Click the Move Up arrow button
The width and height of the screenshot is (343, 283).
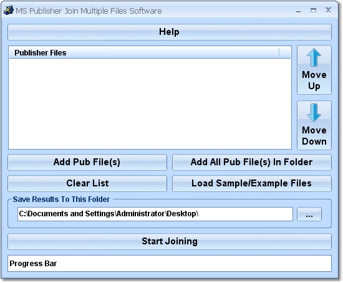tap(314, 70)
